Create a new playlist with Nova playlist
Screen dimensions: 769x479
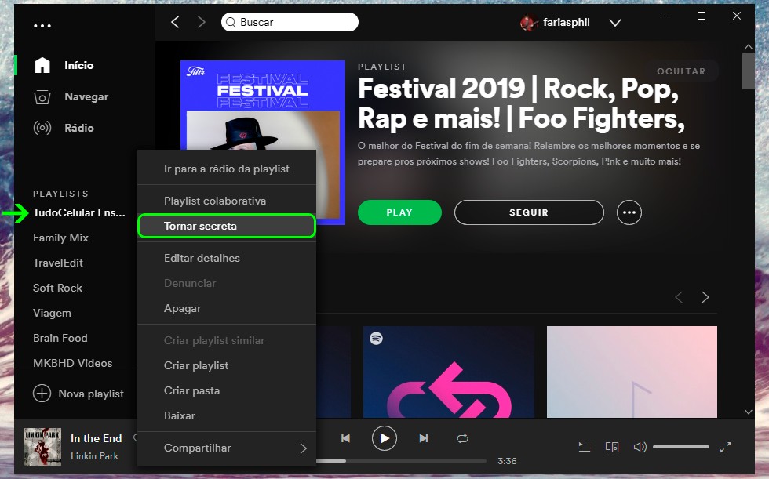click(78, 394)
